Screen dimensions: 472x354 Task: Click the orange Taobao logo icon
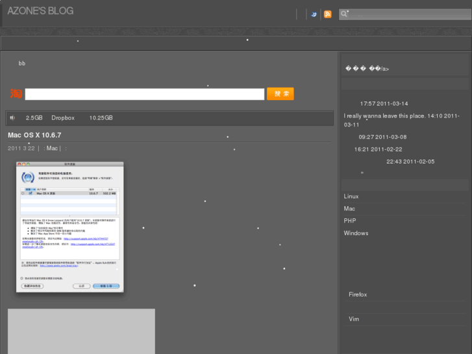(16, 94)
